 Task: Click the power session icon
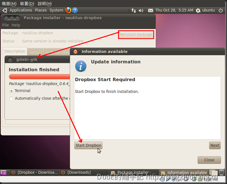(x=221, y=10)
